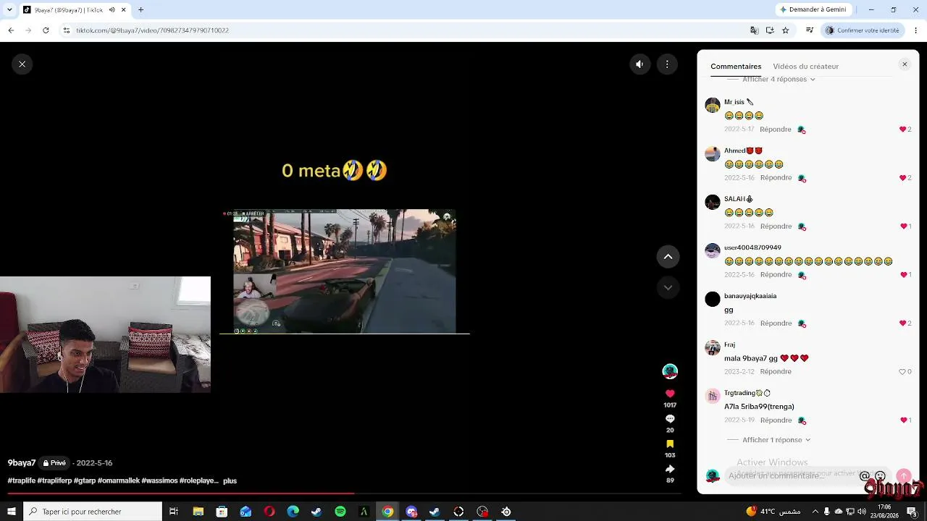
Task: Open the 9baya7 creator name
Action: pos(22,463)
